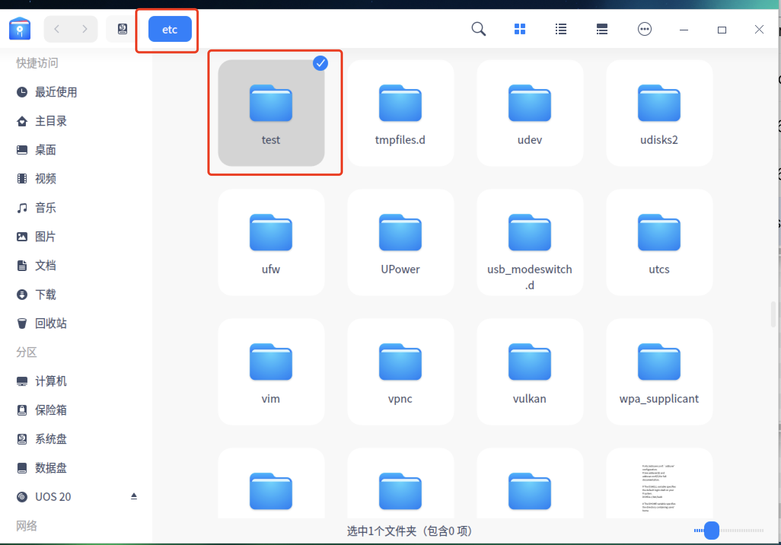Switch to list view

pyautogui.click(x=561, y=29)
